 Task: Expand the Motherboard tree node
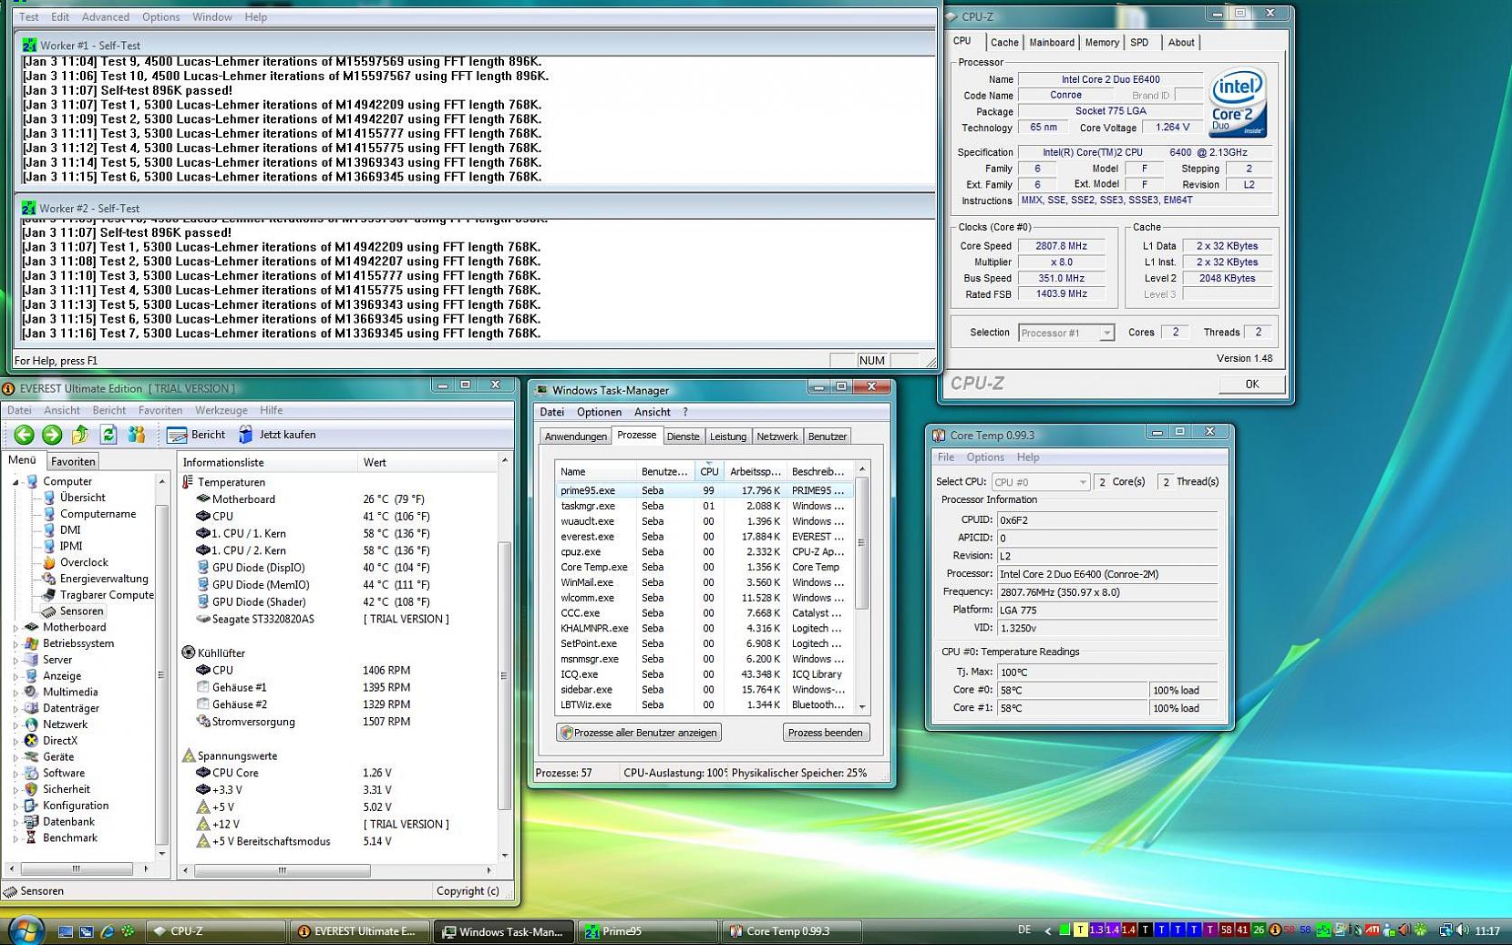tap(15, 628)
